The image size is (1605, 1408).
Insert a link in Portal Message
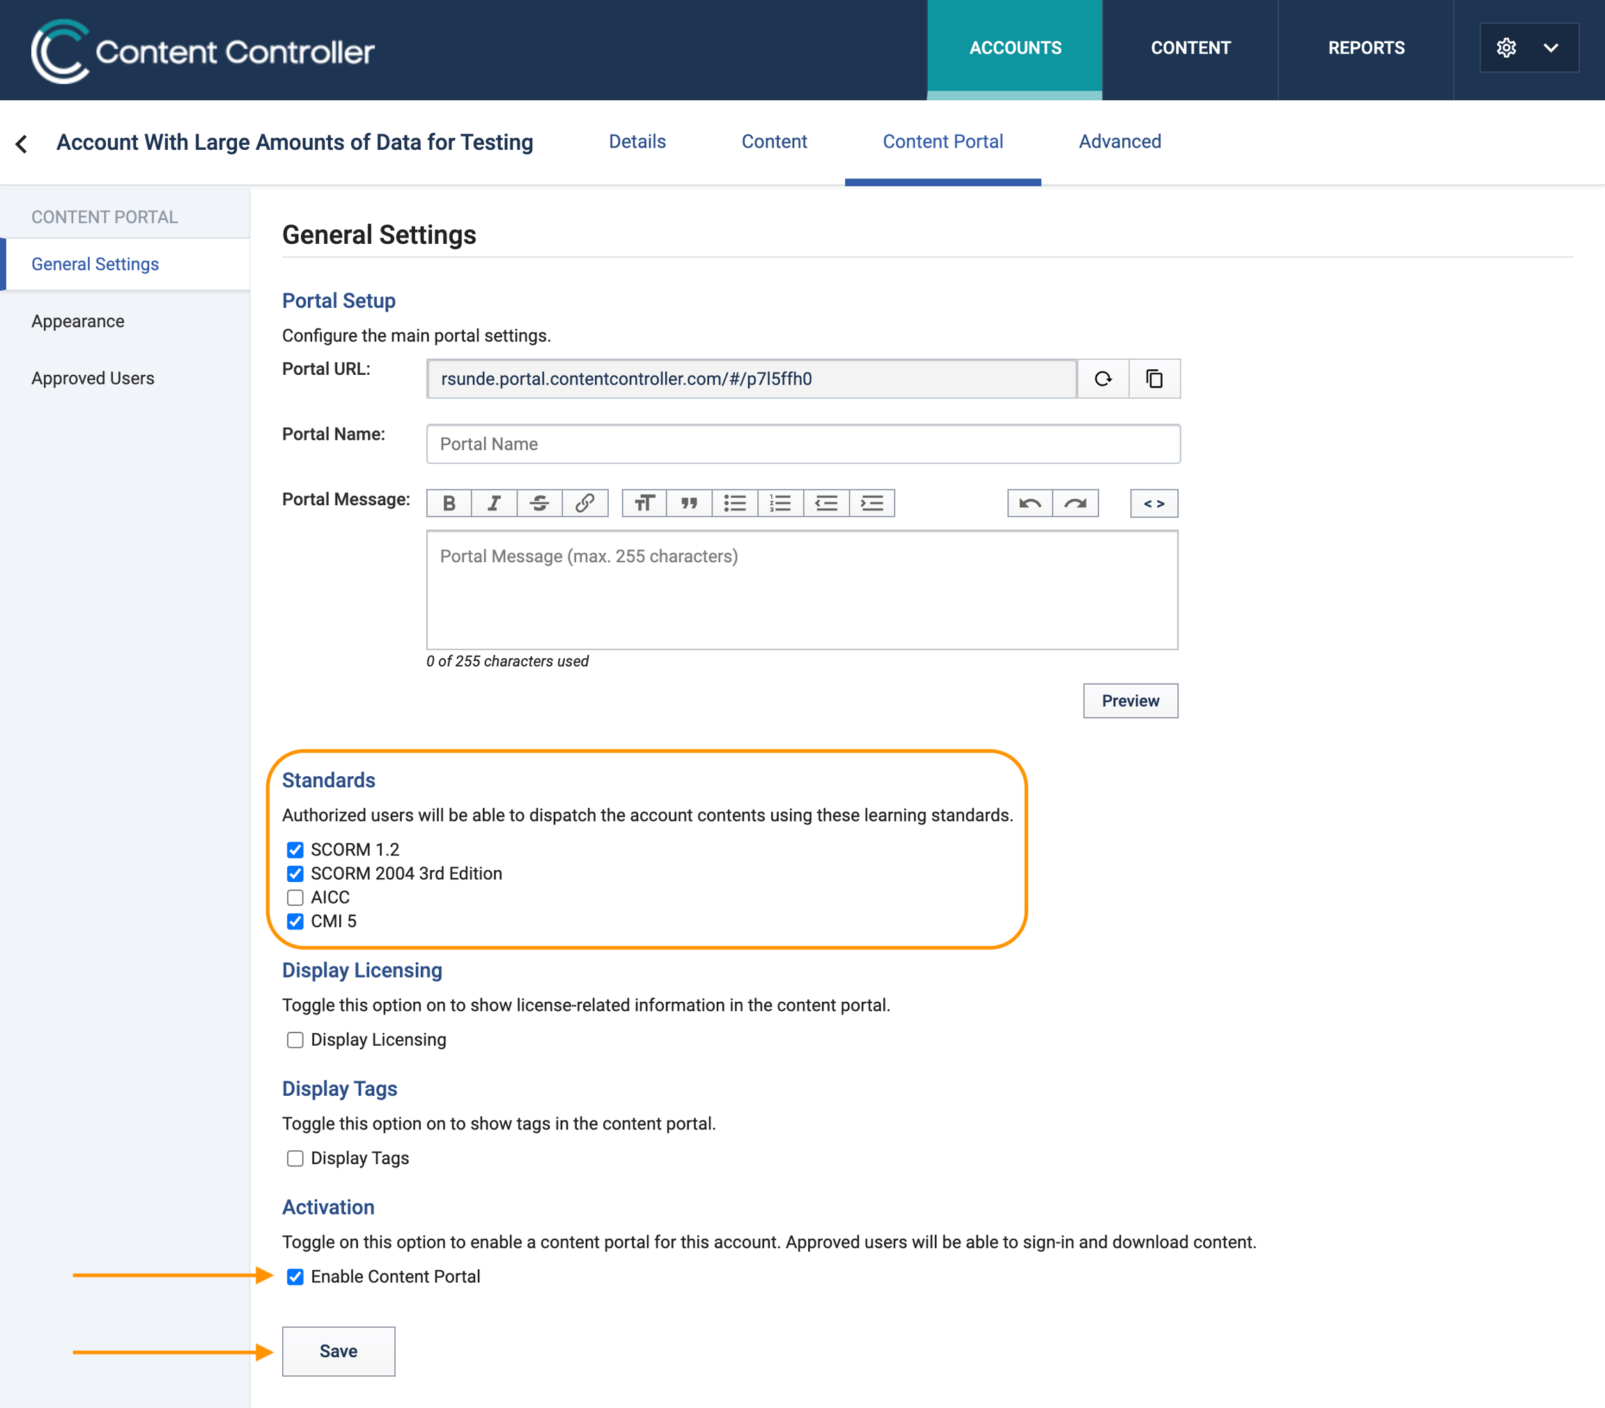tap(585, 502)
